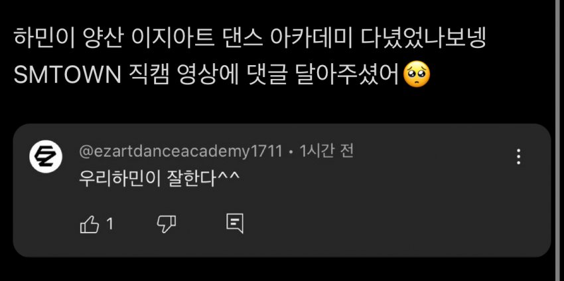Click the 이지아트 word in the post
The width and height of the screenshot is (564, 281).
pos(171,39)
